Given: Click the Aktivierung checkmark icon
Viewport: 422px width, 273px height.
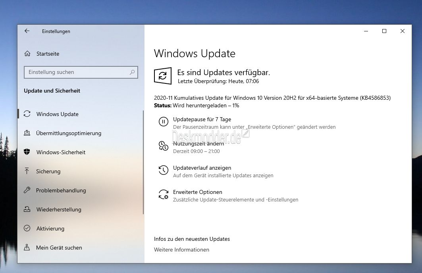Looking at the screenshot, I should 27,228.
